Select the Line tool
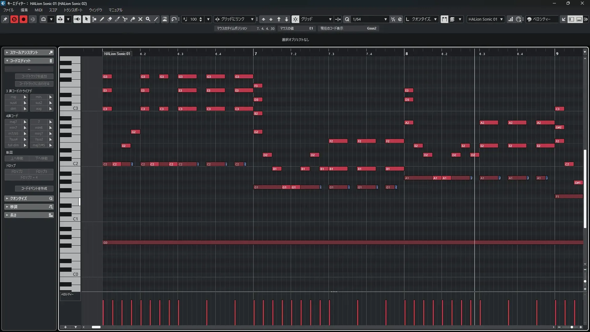590x332 pixels. point(156,19)
